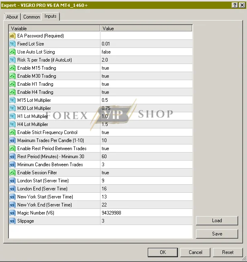Confirm settings with the OK button
Screen dimensions: 247x262
163,252
